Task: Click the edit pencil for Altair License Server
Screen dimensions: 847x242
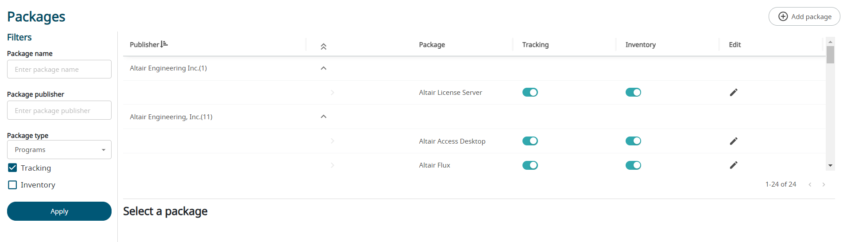Action: [733, 92]
